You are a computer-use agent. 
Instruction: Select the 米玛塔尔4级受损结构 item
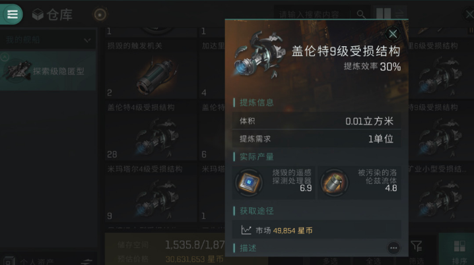pyautogui.click(x=151, y=192)
